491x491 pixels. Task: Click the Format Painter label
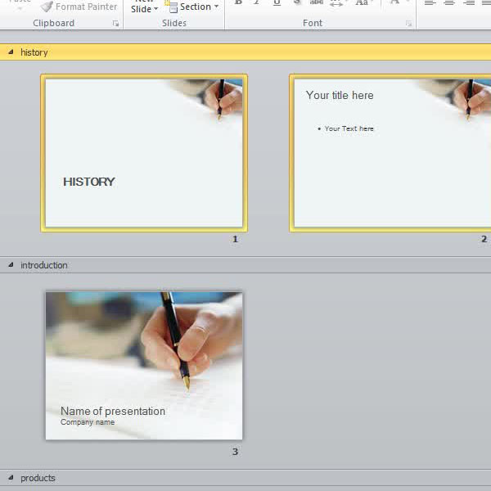[87, 7]
